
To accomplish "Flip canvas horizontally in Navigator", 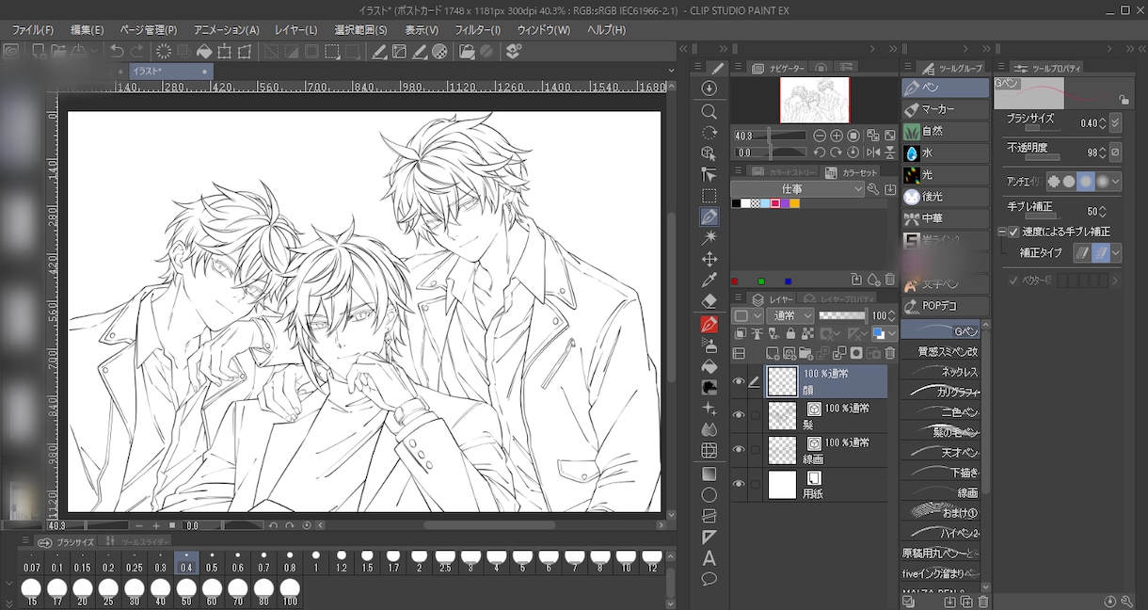I will coord(873,152).
